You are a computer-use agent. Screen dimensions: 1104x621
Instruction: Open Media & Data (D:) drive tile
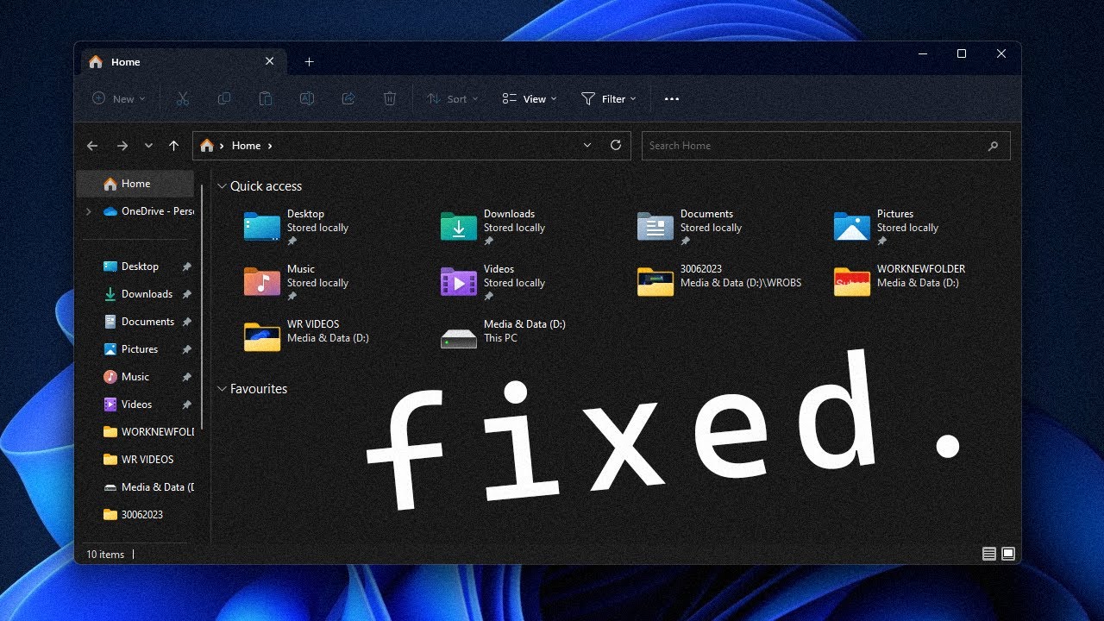(x=504, y=336)
